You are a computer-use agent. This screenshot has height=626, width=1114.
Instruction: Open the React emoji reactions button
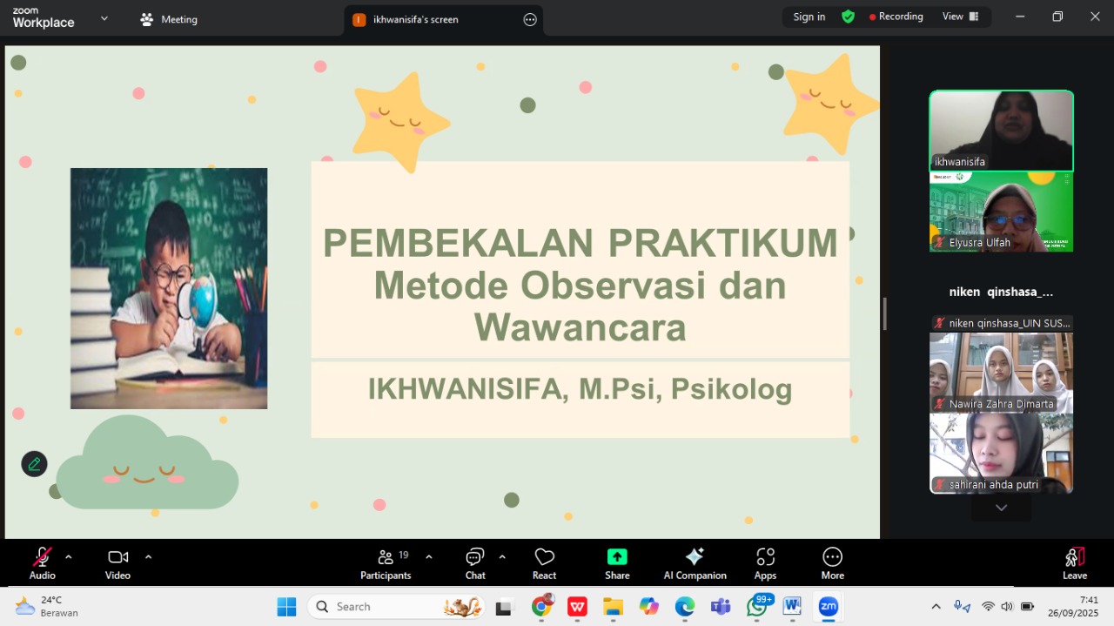[x=544, y=563]
